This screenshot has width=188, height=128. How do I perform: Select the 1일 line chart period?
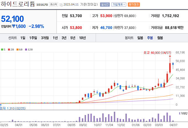23,38
